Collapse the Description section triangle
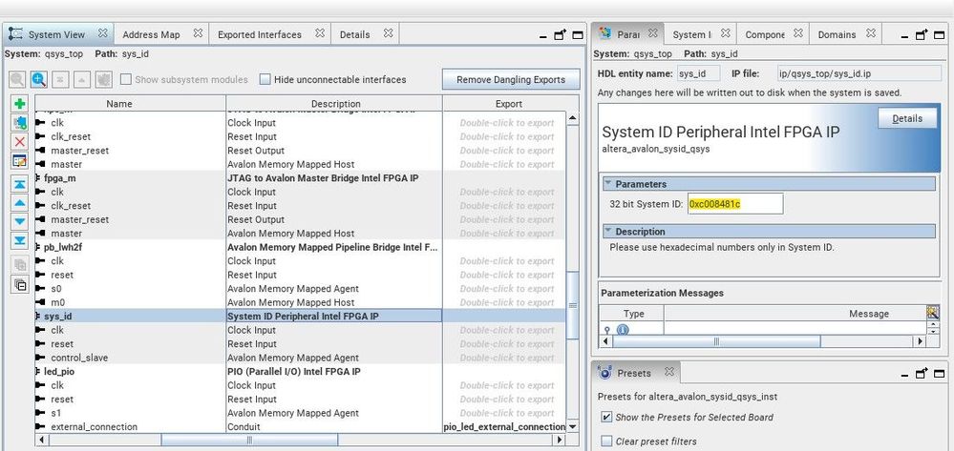Image resolution: width=954 pixels, height=451 pixels. (x=607, y=231)
